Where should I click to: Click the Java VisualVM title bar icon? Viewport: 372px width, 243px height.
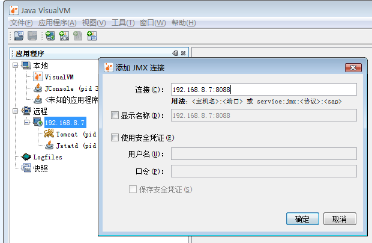[x=14, y=10]
